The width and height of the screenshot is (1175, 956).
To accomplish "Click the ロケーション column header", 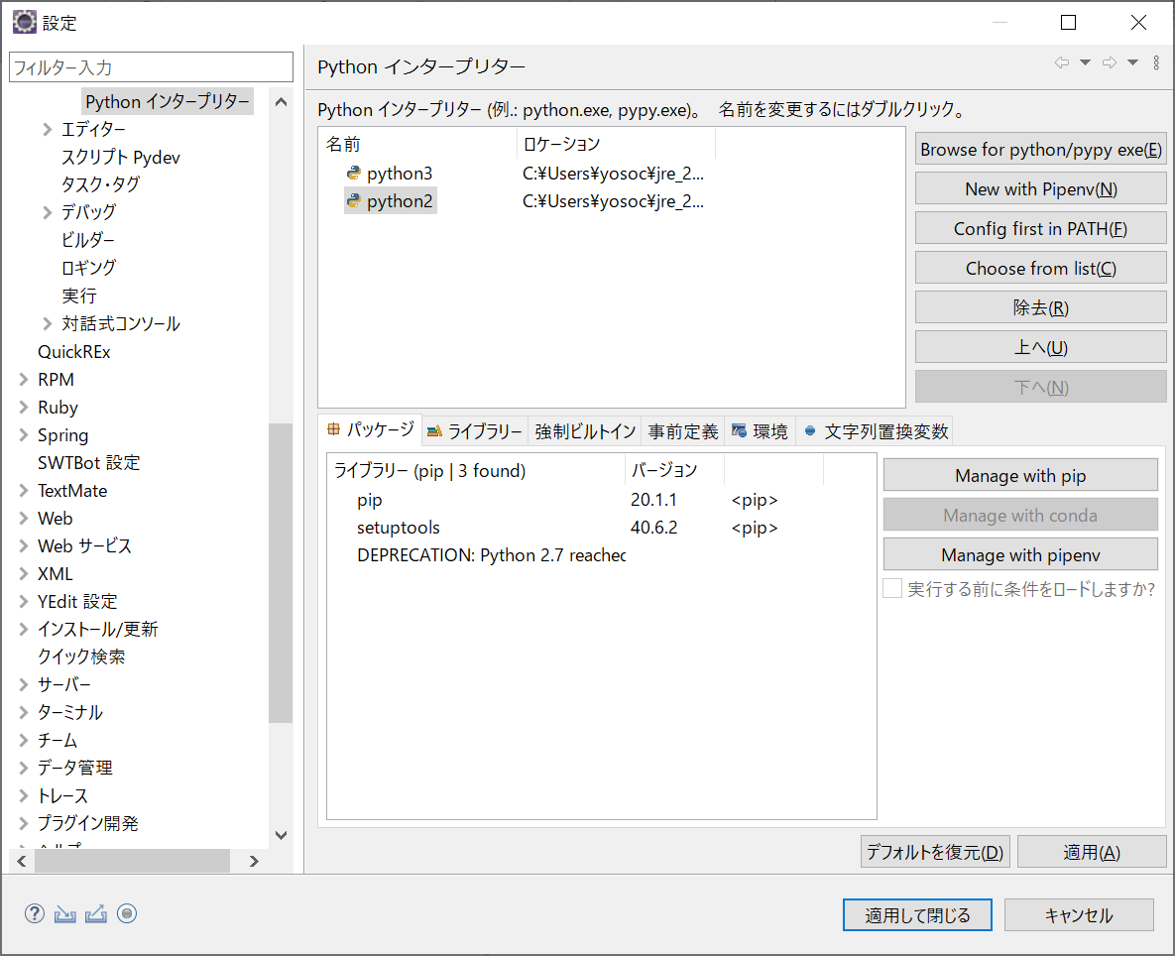I will pos(616,144).
